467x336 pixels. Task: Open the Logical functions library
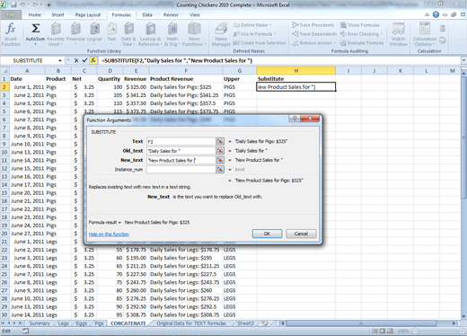tap(94, 34)
